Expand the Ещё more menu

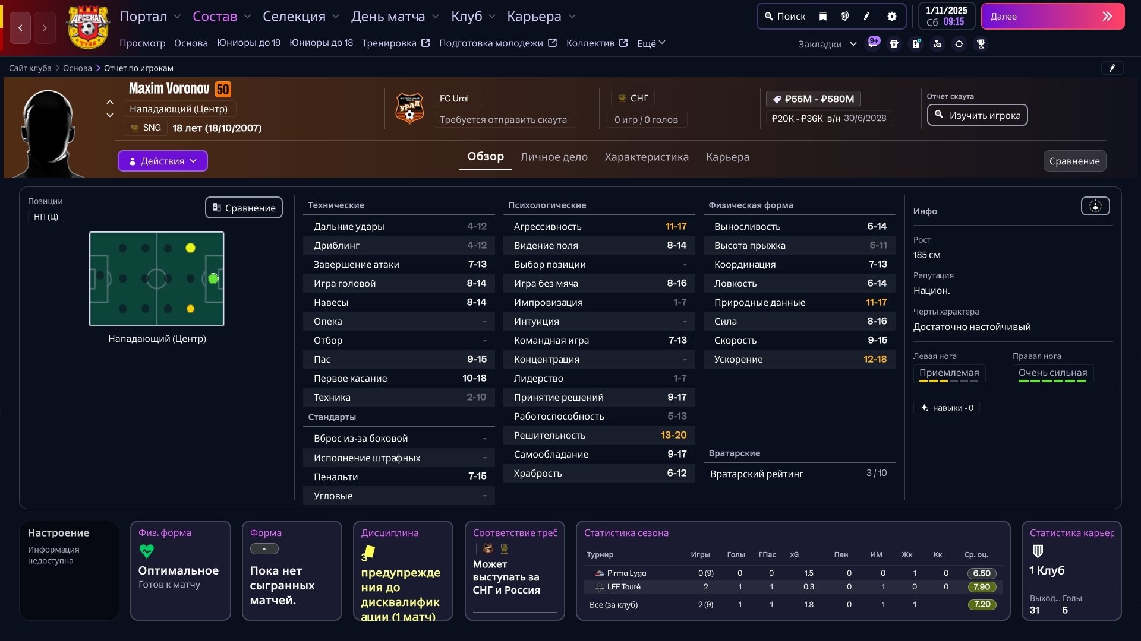(x=651, y=43)
